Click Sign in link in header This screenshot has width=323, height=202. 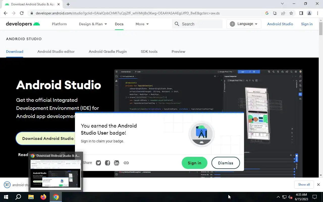point(307,24)
